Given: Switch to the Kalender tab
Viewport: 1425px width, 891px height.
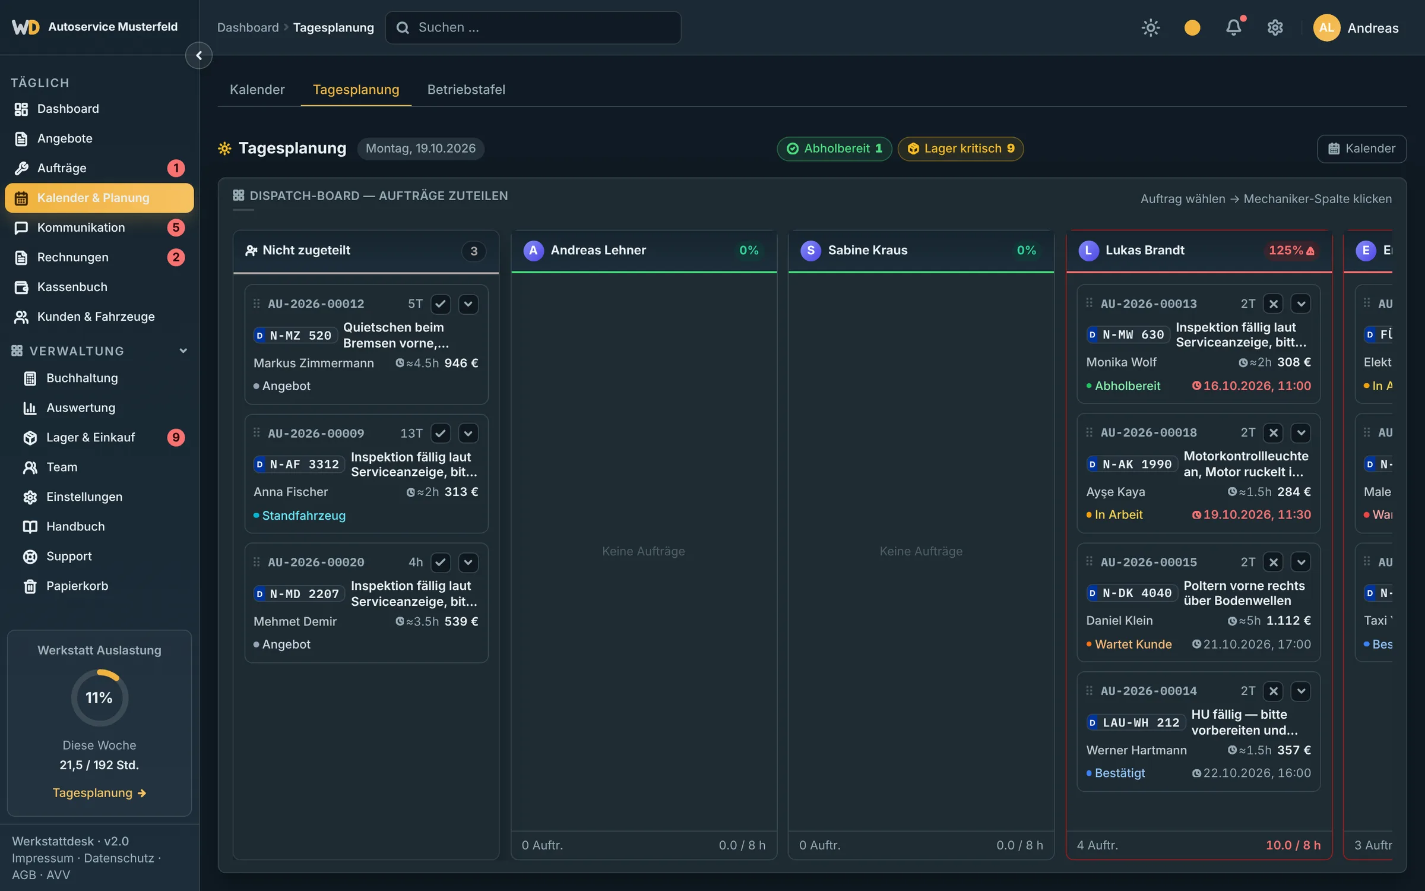Looking at the screenshot, I should pos(257,90).
